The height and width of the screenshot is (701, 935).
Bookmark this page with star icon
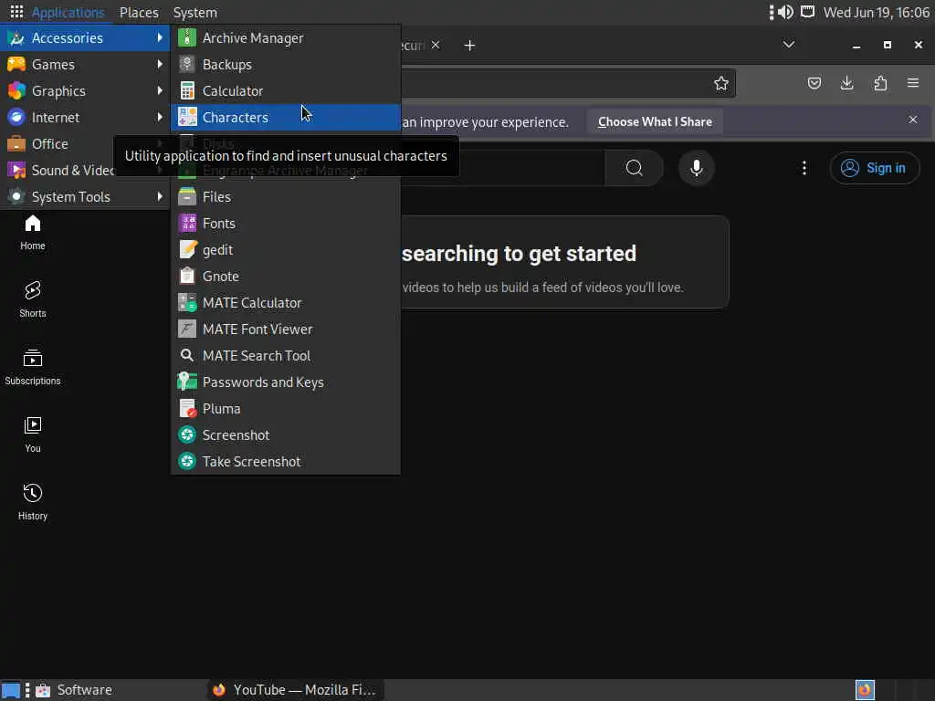721,83
